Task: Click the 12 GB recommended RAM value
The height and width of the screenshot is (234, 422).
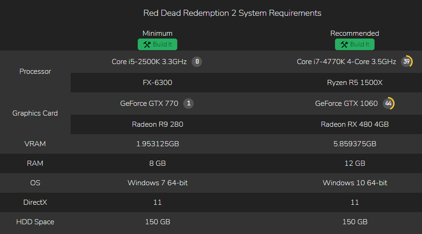Action: coord(355,163)
